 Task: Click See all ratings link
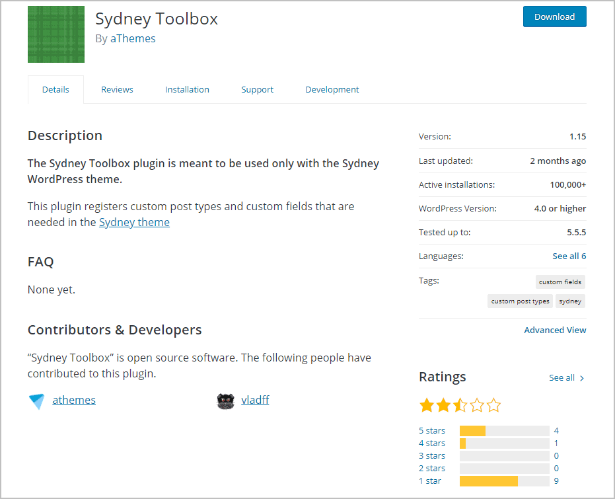click(x=561, y=378)
